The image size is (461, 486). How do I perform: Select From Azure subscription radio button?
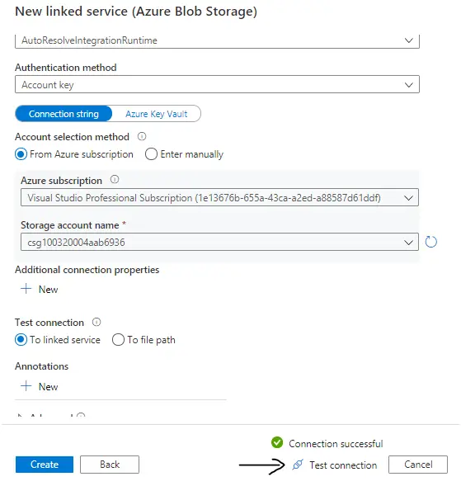coord(21,154)
